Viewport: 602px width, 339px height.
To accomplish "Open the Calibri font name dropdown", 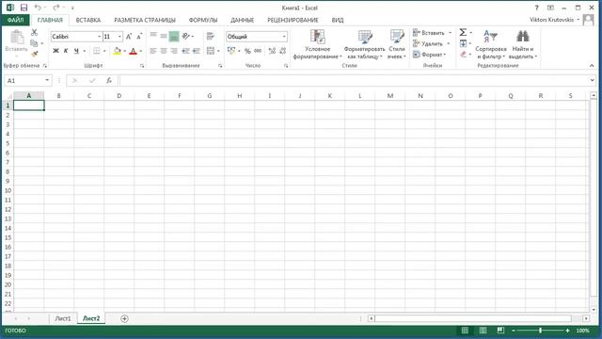I will (x=100, y=37).
